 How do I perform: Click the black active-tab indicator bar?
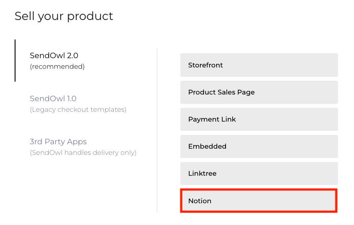[15, 61]
